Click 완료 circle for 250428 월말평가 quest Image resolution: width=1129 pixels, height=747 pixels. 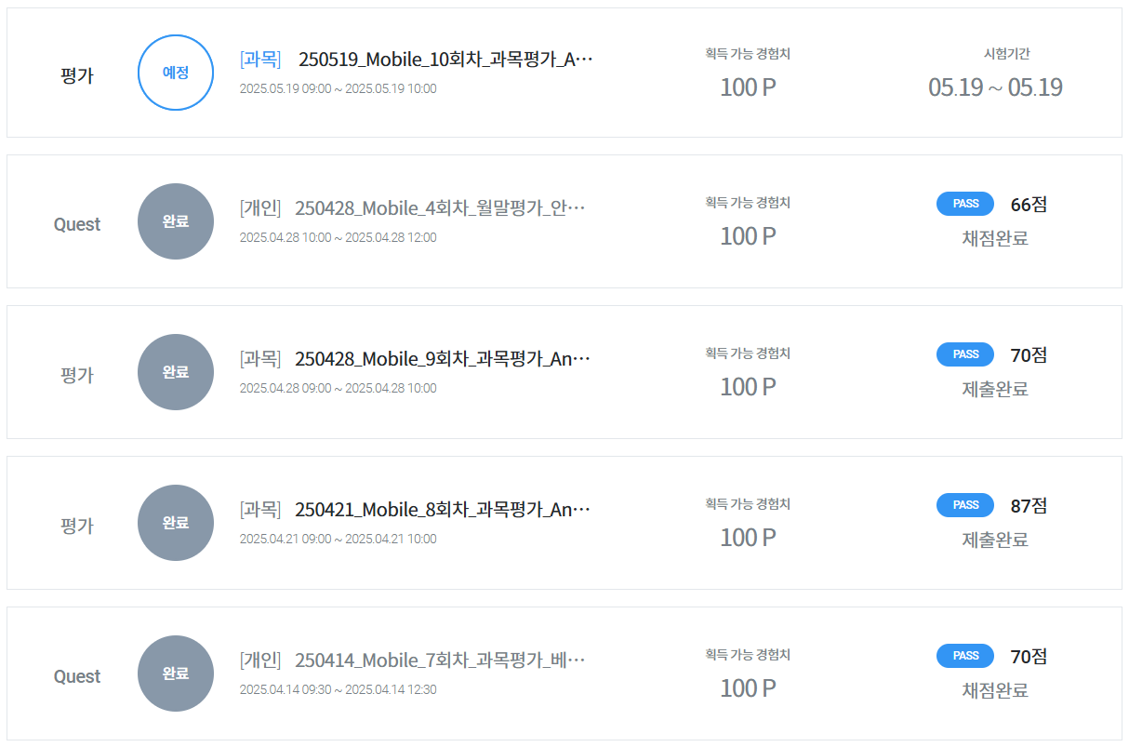176,221
